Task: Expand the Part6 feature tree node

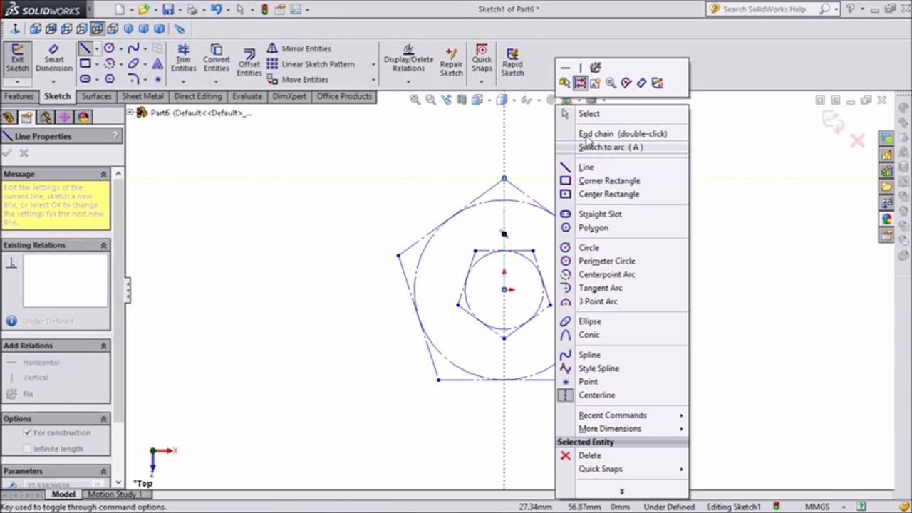Action: pyautogui.click(x=130, y=113)
